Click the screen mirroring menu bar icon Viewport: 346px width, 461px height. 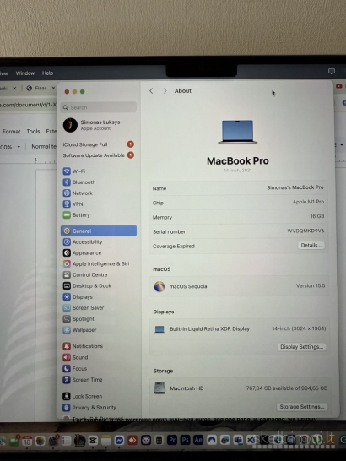(x=332, y=71)
